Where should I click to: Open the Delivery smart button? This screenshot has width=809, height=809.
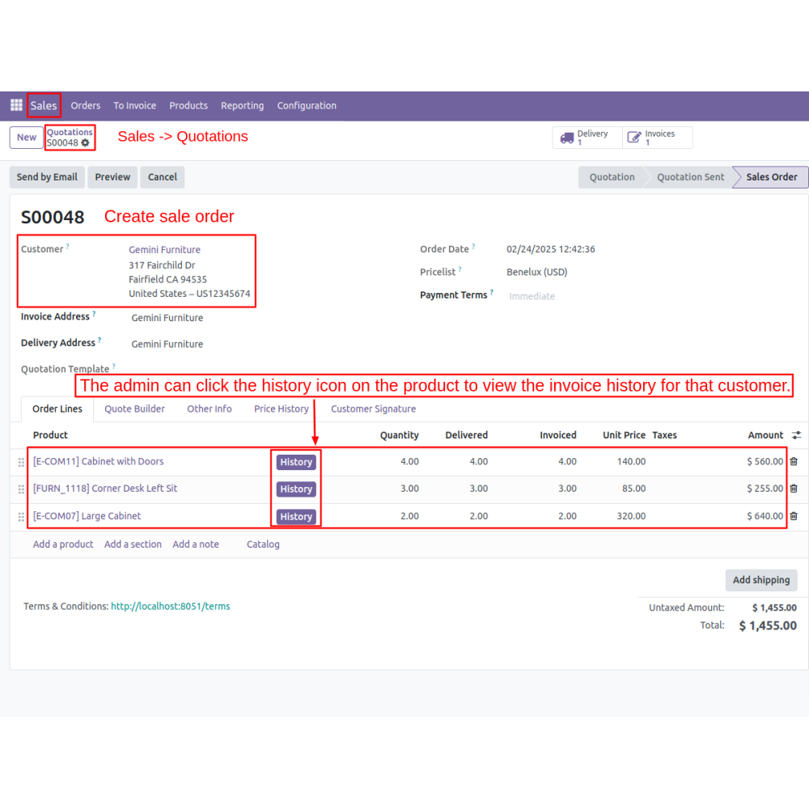[x=587, y=138]
